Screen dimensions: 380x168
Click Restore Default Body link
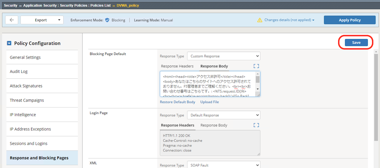tap(177, 102)
